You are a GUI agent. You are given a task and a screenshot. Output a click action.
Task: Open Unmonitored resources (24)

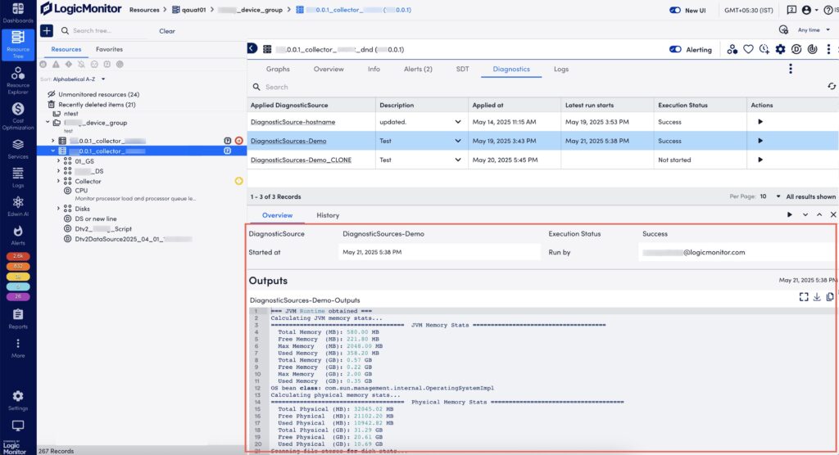pos(98,94)
